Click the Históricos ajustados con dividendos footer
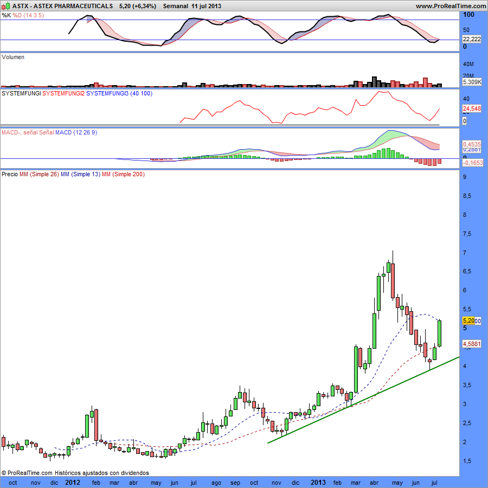This screenshot has height=488, width=488. [x=102, y=473]
